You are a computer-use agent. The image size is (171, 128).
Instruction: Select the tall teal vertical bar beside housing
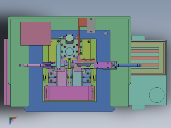59,56
